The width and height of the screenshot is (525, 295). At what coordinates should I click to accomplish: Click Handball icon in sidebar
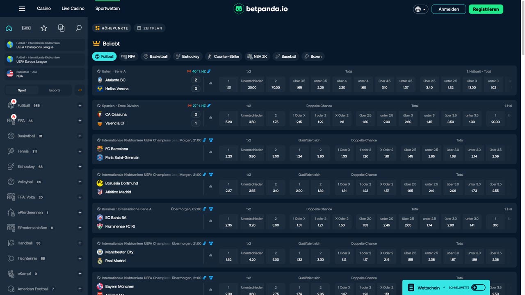(x=11, y=243)
